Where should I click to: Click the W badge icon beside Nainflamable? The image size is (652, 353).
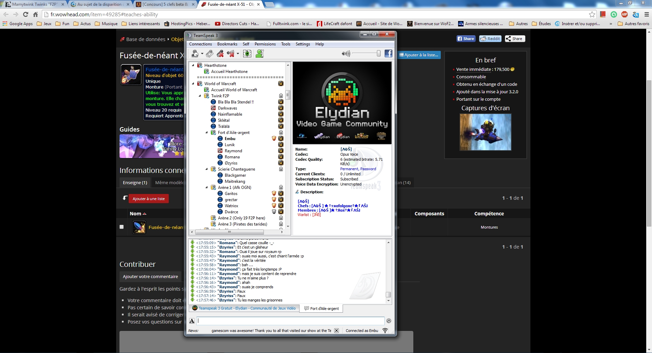(281, 114)
